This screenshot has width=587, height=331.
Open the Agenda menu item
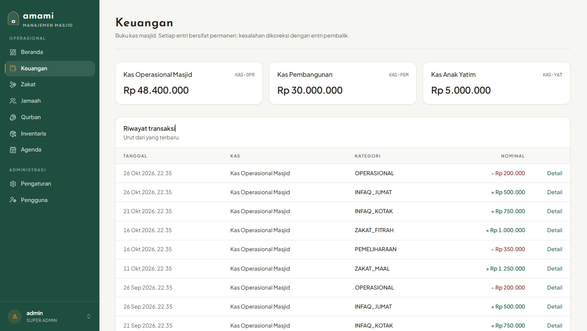coord(50,150)
